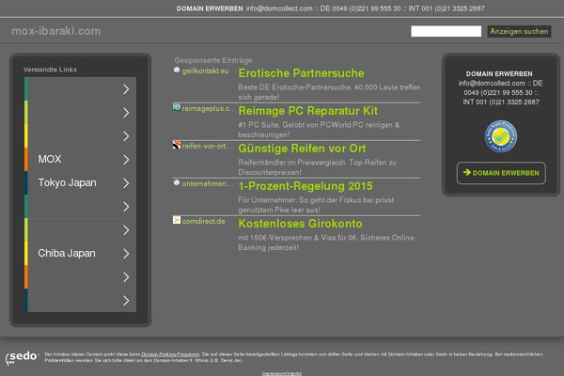Click the chevron next to Tokyo Japan
564x376 pixels.
tap(126, 183)
